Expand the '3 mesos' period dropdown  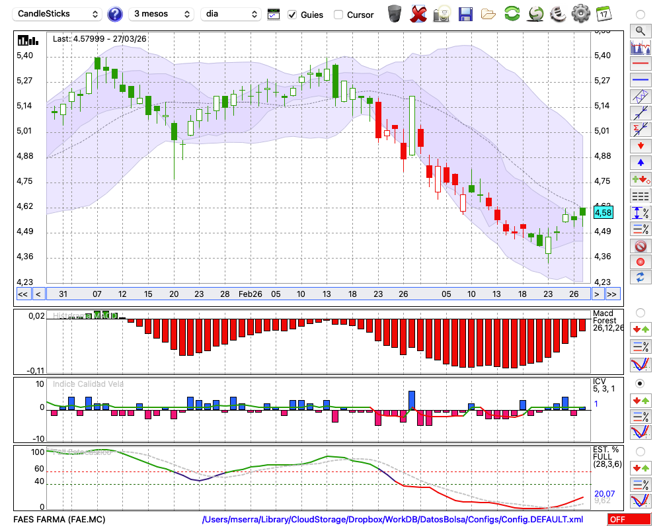pyautogui.click(x=161, y=14)
